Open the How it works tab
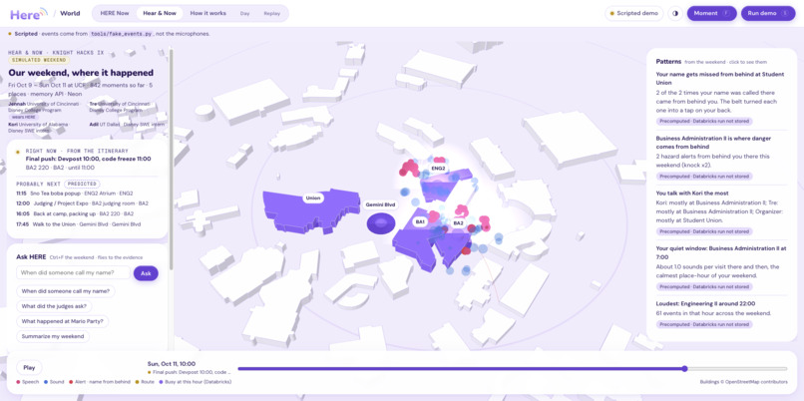Image resolution: width=804 pixels, height=401 pixels. click(207, 13)
